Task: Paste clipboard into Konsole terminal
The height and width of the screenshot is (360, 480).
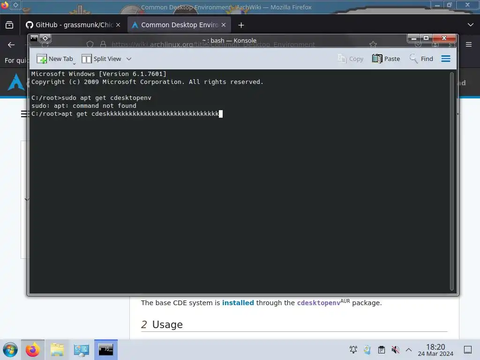Action: click(x=386, y=59)
